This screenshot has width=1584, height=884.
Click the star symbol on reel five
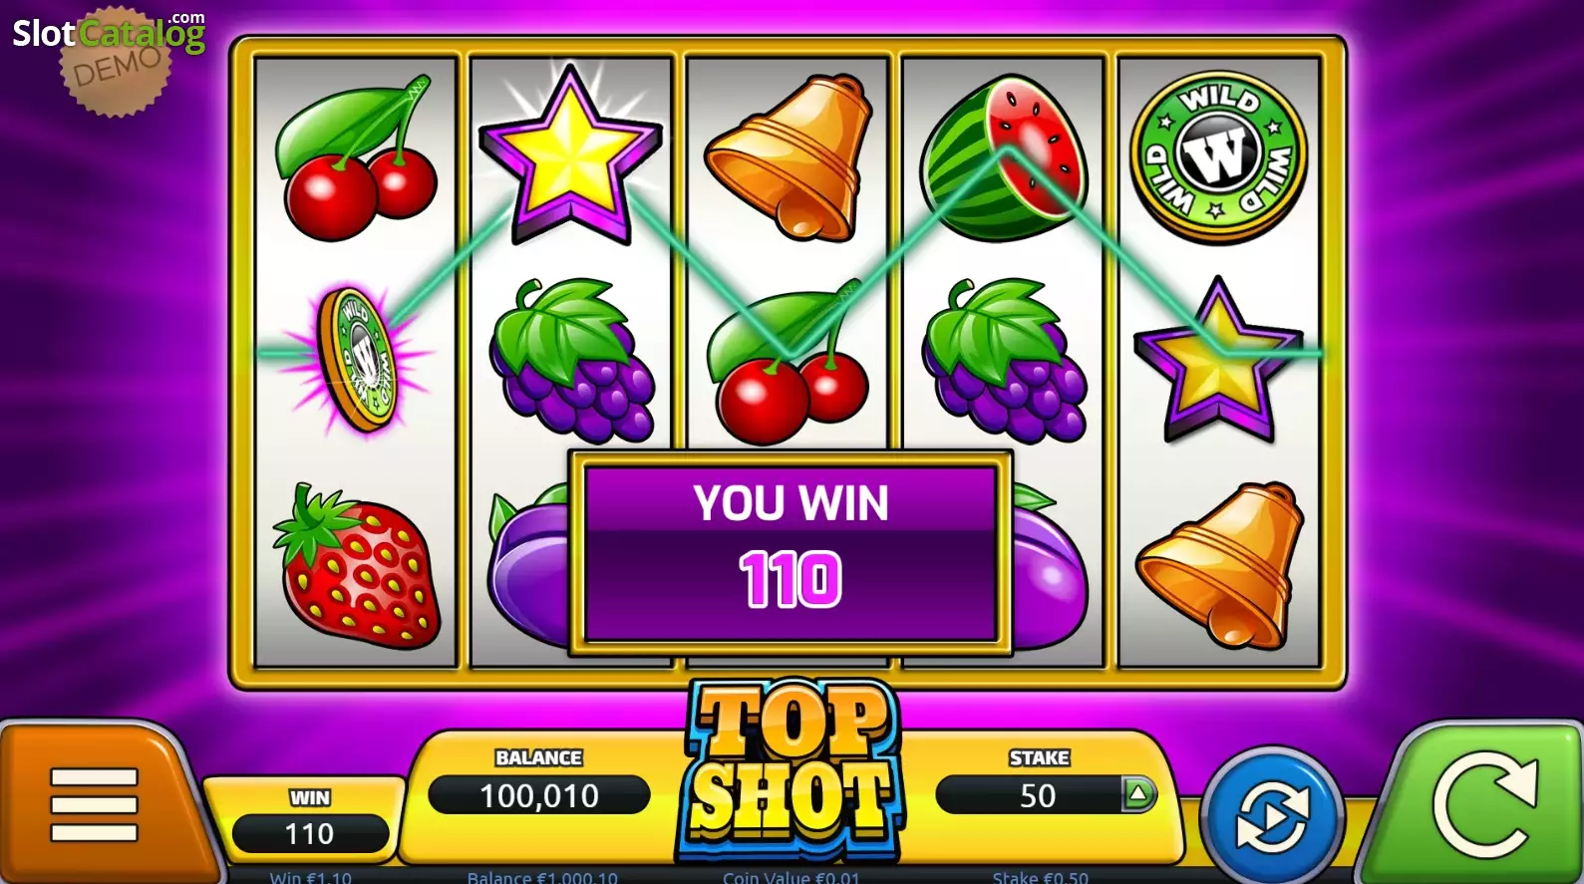point(1218,361)
